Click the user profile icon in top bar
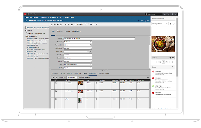The image size is (201, 128). [164, 14]
